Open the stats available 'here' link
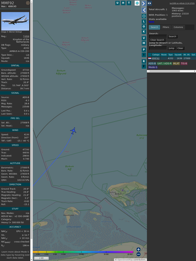 (151, 22)
